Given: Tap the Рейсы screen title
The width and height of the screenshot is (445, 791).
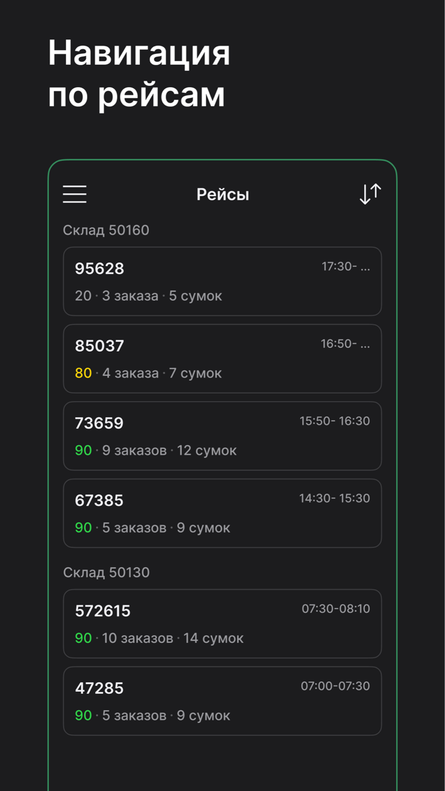Looking at the screenshot, I should click(x=222, y=195).
